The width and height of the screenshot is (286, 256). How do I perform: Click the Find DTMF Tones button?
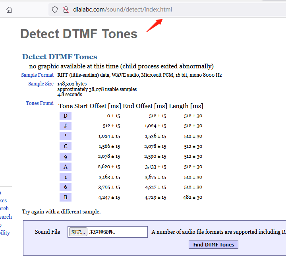[x=213, y=245]
